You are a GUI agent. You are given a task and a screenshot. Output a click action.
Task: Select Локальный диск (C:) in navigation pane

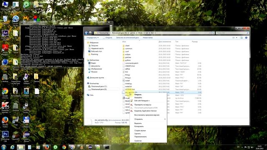point(98,86)
